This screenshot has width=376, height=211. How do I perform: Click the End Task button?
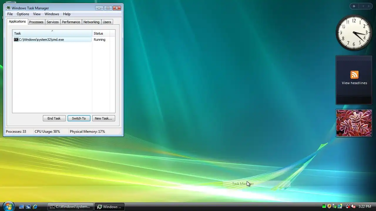click(54, 118)
